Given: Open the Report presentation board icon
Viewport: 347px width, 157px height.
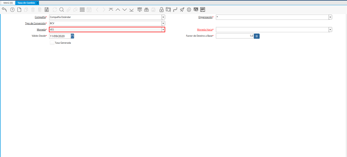Looking at the screenshot, I should [140, 10].
